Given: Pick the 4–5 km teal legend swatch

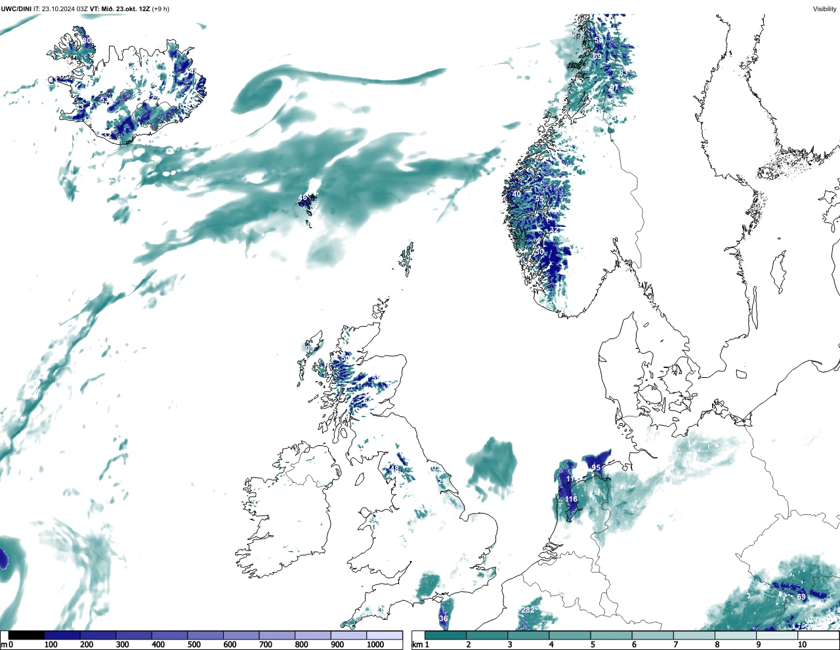Looking at the screenshot, I should [570, 636].
